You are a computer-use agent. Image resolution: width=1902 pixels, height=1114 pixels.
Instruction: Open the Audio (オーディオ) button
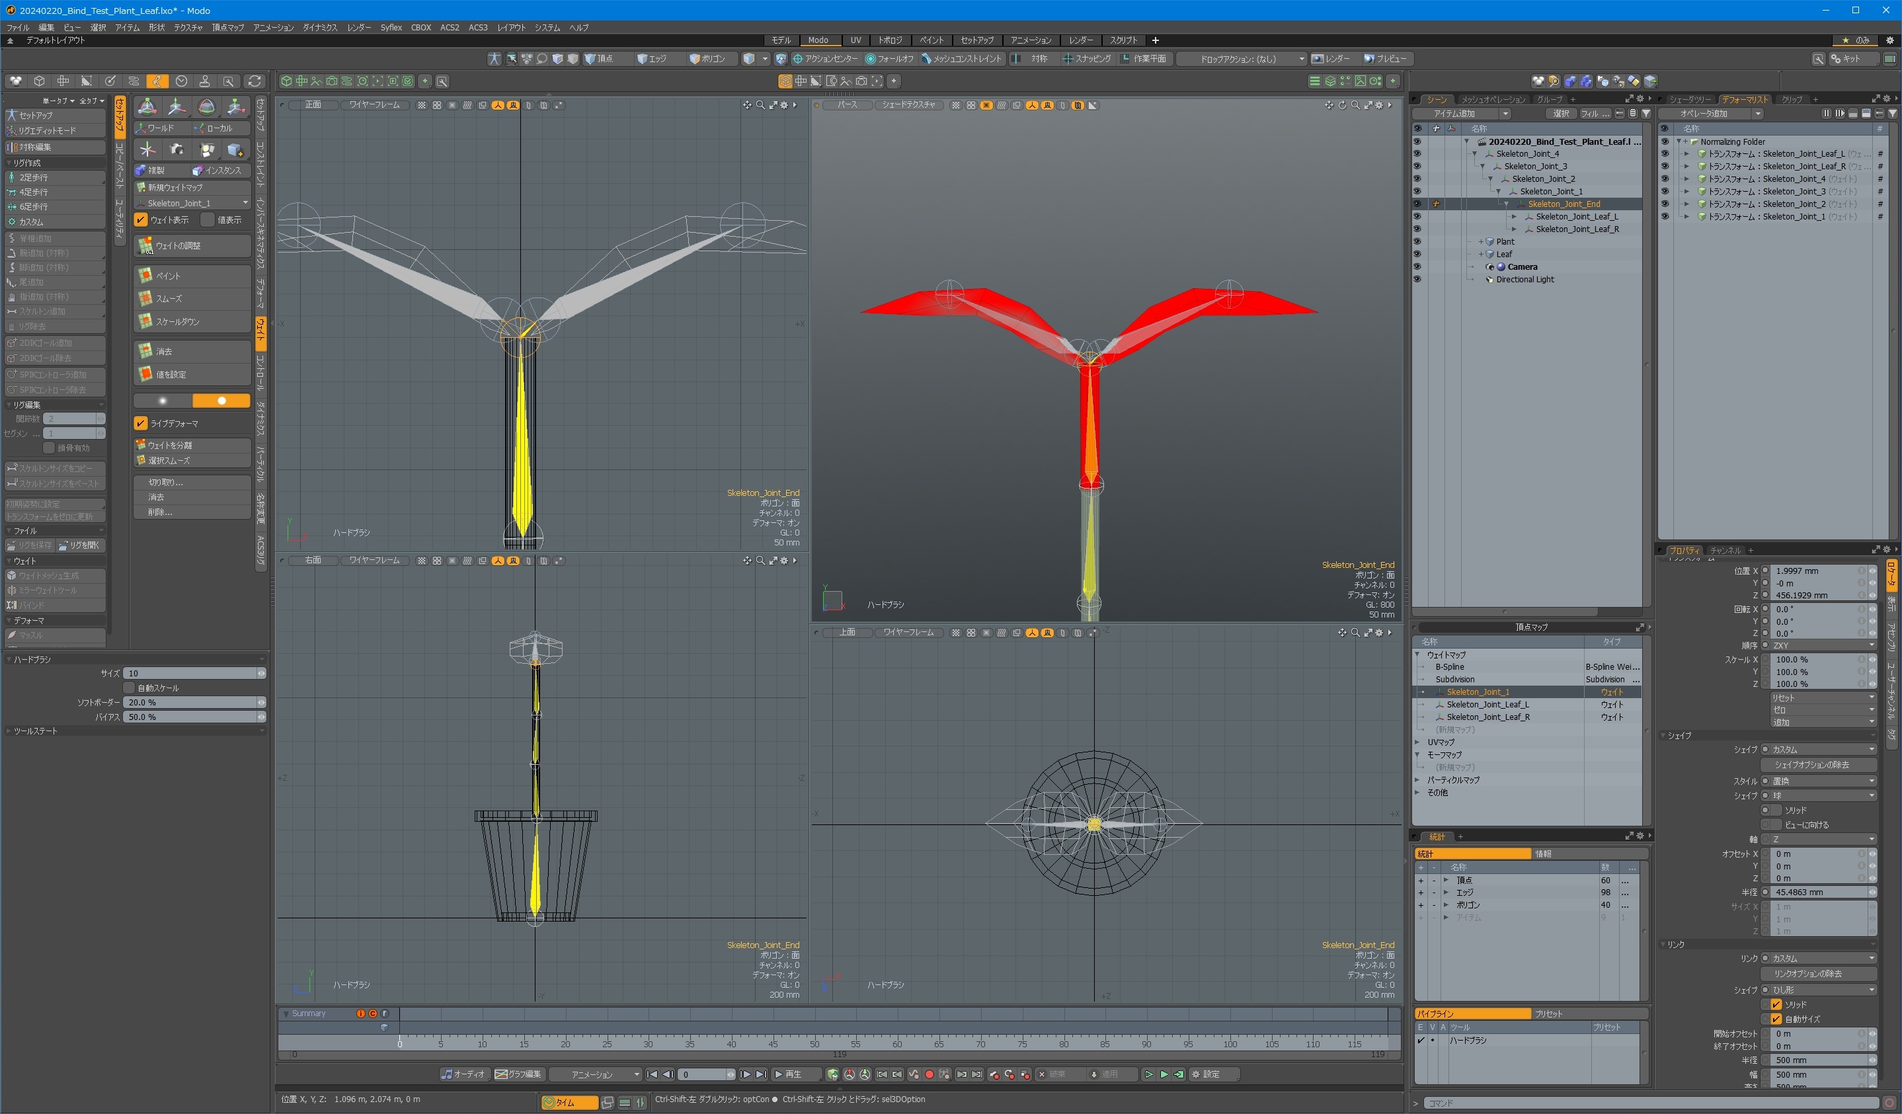tap(463, 1074)
